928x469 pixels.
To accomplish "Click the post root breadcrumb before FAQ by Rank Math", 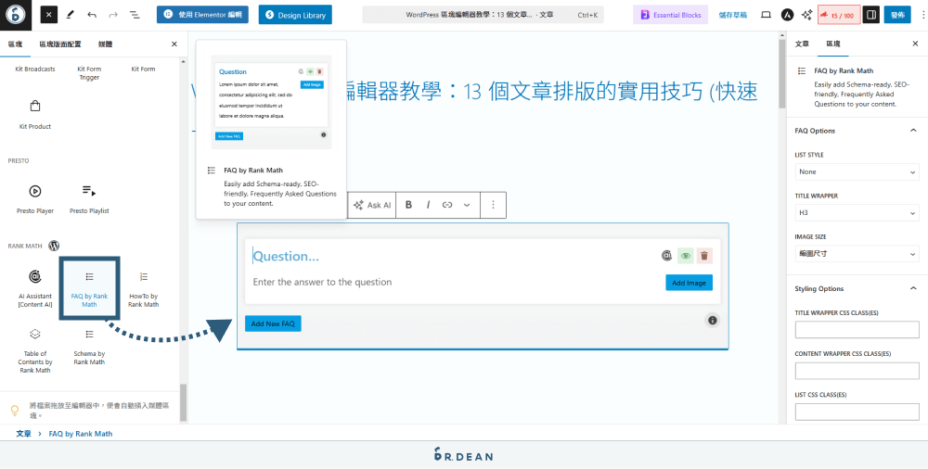I will pyautogui.click(x=24, y=434).
